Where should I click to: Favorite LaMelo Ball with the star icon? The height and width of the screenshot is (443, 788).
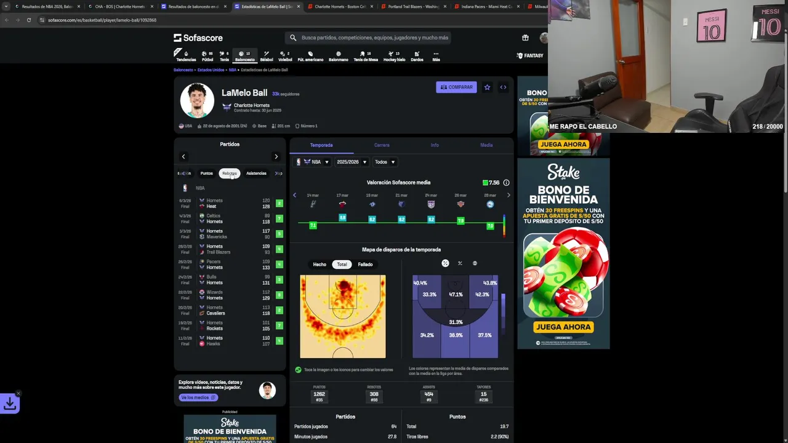(487, 87)
